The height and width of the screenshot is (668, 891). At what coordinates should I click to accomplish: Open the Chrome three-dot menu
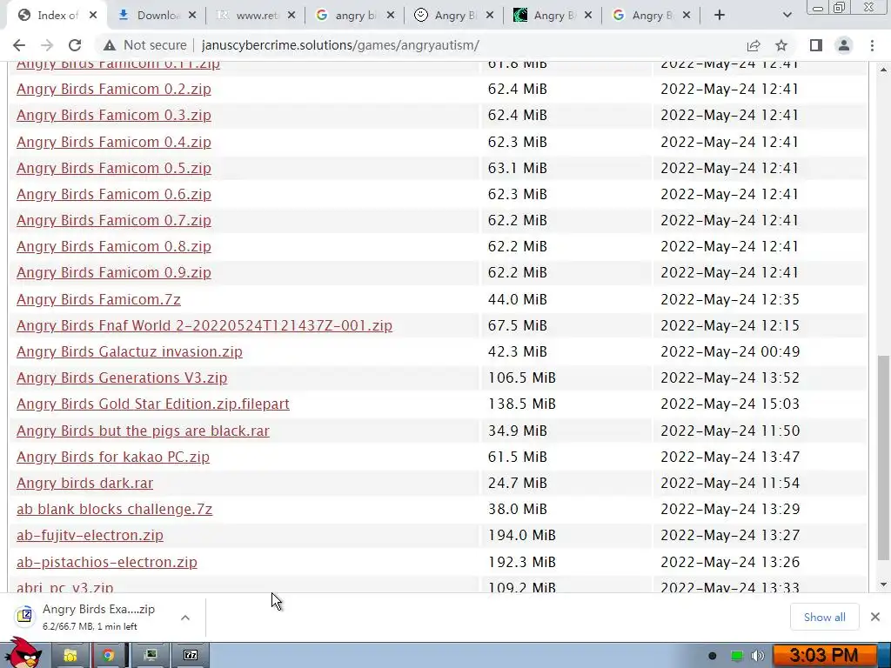872,45
